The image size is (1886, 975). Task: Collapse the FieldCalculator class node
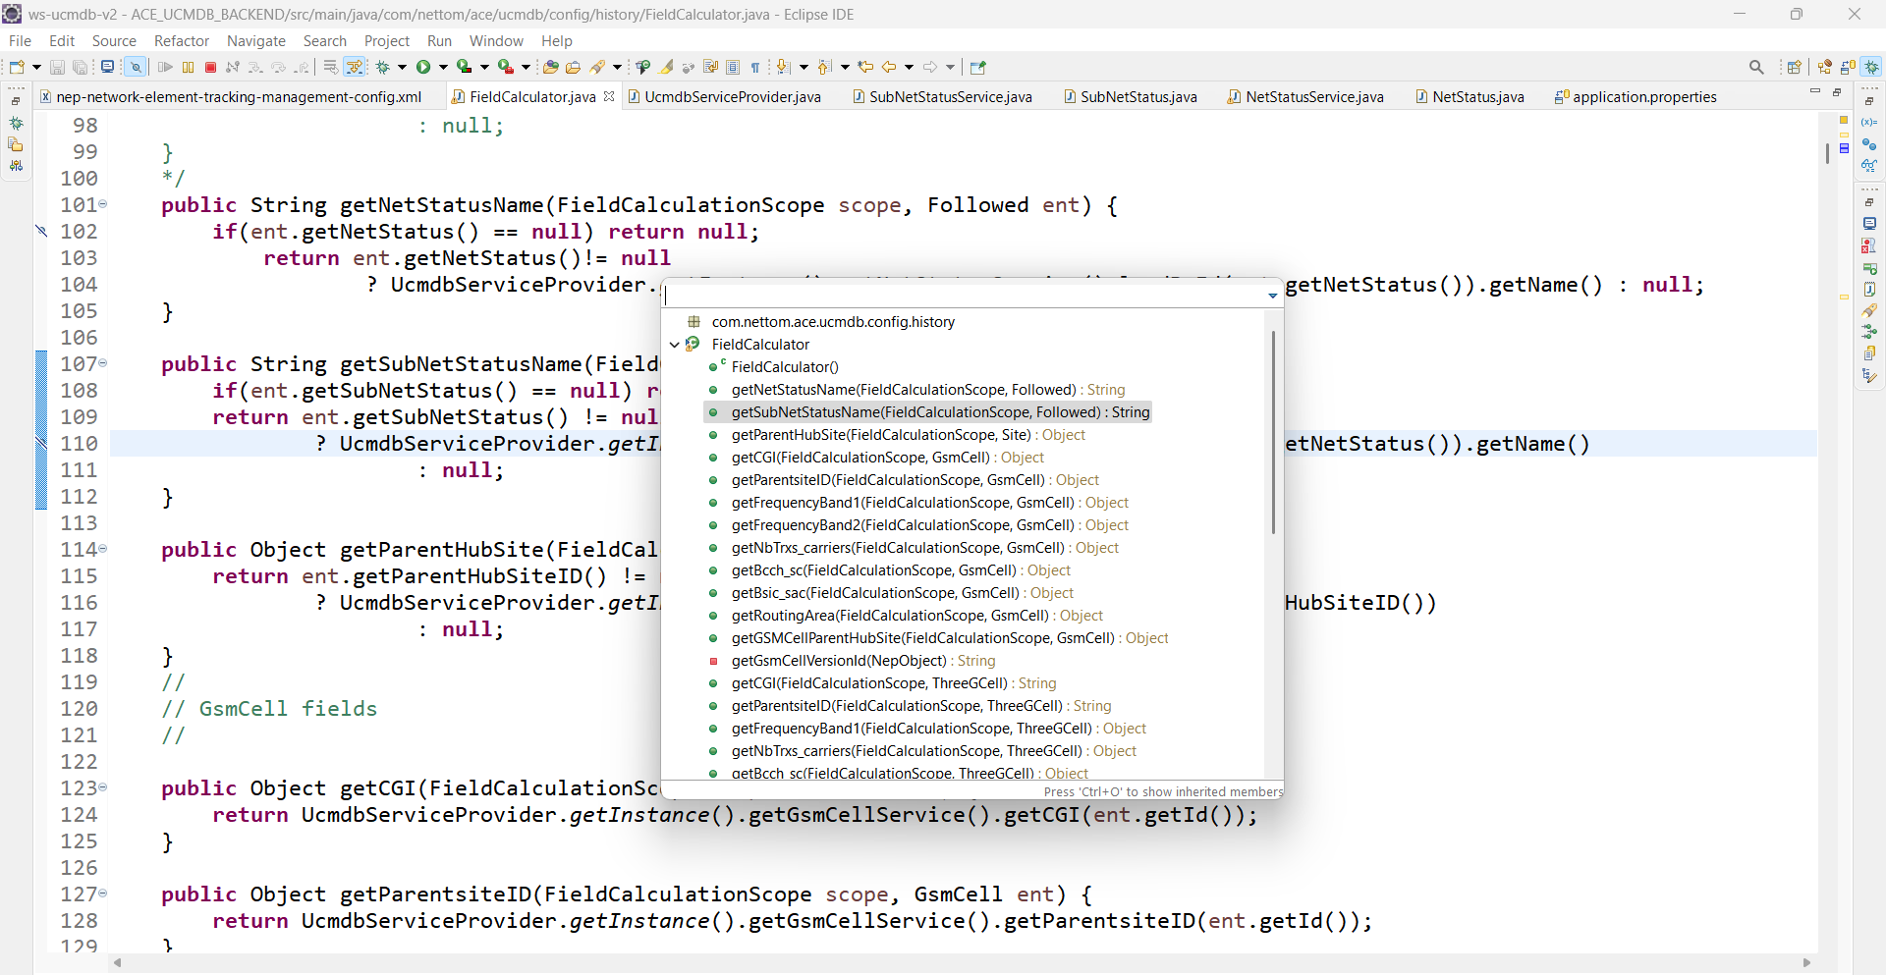pyautogui.click(x=674, y=345)
